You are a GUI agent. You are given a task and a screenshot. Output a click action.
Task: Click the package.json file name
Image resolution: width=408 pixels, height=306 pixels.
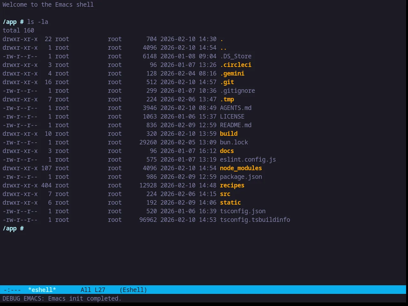[241, 177]
